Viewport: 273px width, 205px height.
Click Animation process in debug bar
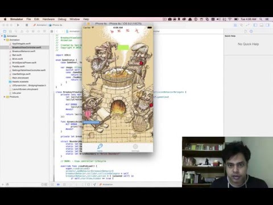tap(106, 184)
